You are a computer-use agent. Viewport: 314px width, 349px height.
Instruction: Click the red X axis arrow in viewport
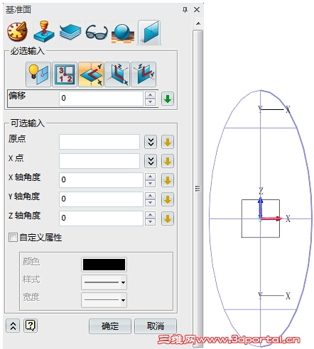[272, 218]
